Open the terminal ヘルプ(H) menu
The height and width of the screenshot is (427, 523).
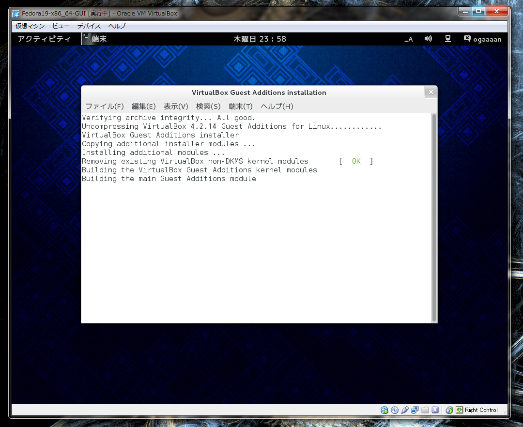pyautogui.click(x=277, y=107)
